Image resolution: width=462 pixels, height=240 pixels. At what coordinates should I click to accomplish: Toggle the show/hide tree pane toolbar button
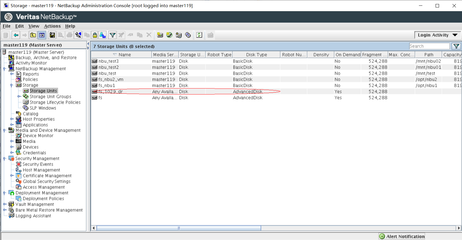tap(42, 35)
